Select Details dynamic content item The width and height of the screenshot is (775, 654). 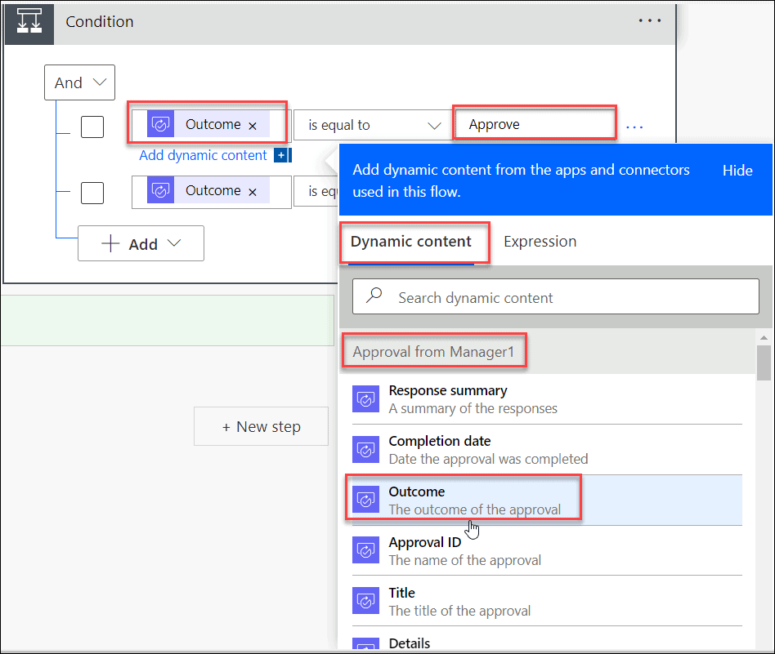[547, 639]
